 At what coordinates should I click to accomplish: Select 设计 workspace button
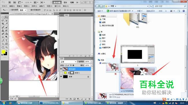tap(65, 2)
